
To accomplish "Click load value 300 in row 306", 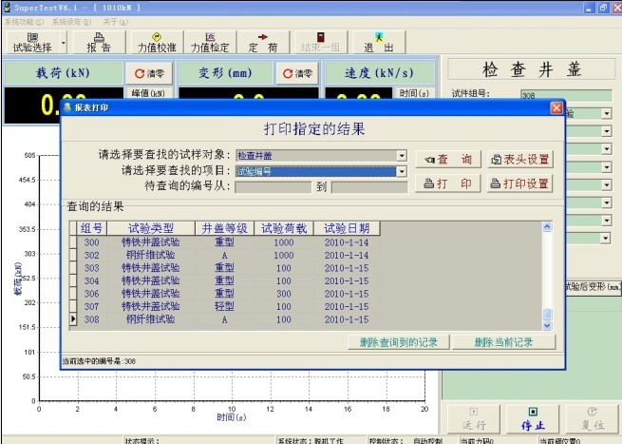I will click(284, 294).
